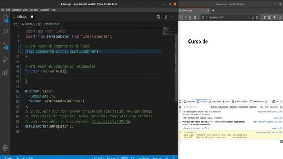The width and height of the screenshot is (283, 159).
Task: Switch to the Depurador devtools tab
Action: tap(214, 102)
